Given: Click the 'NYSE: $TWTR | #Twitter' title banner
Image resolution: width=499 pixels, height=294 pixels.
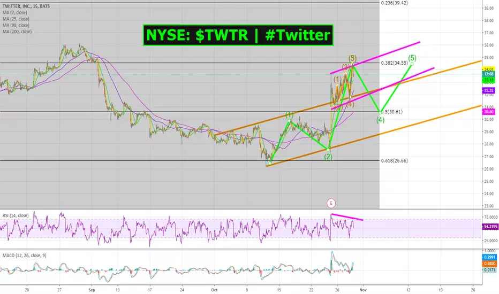Looking at the screenshot, I should 238,35.
